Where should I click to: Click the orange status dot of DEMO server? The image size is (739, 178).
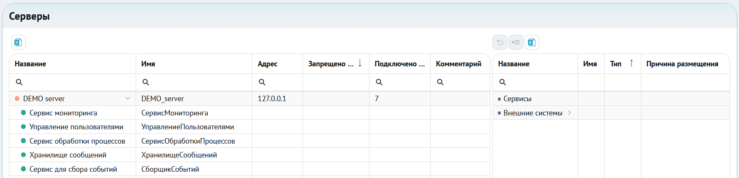(x=17, y=99)
